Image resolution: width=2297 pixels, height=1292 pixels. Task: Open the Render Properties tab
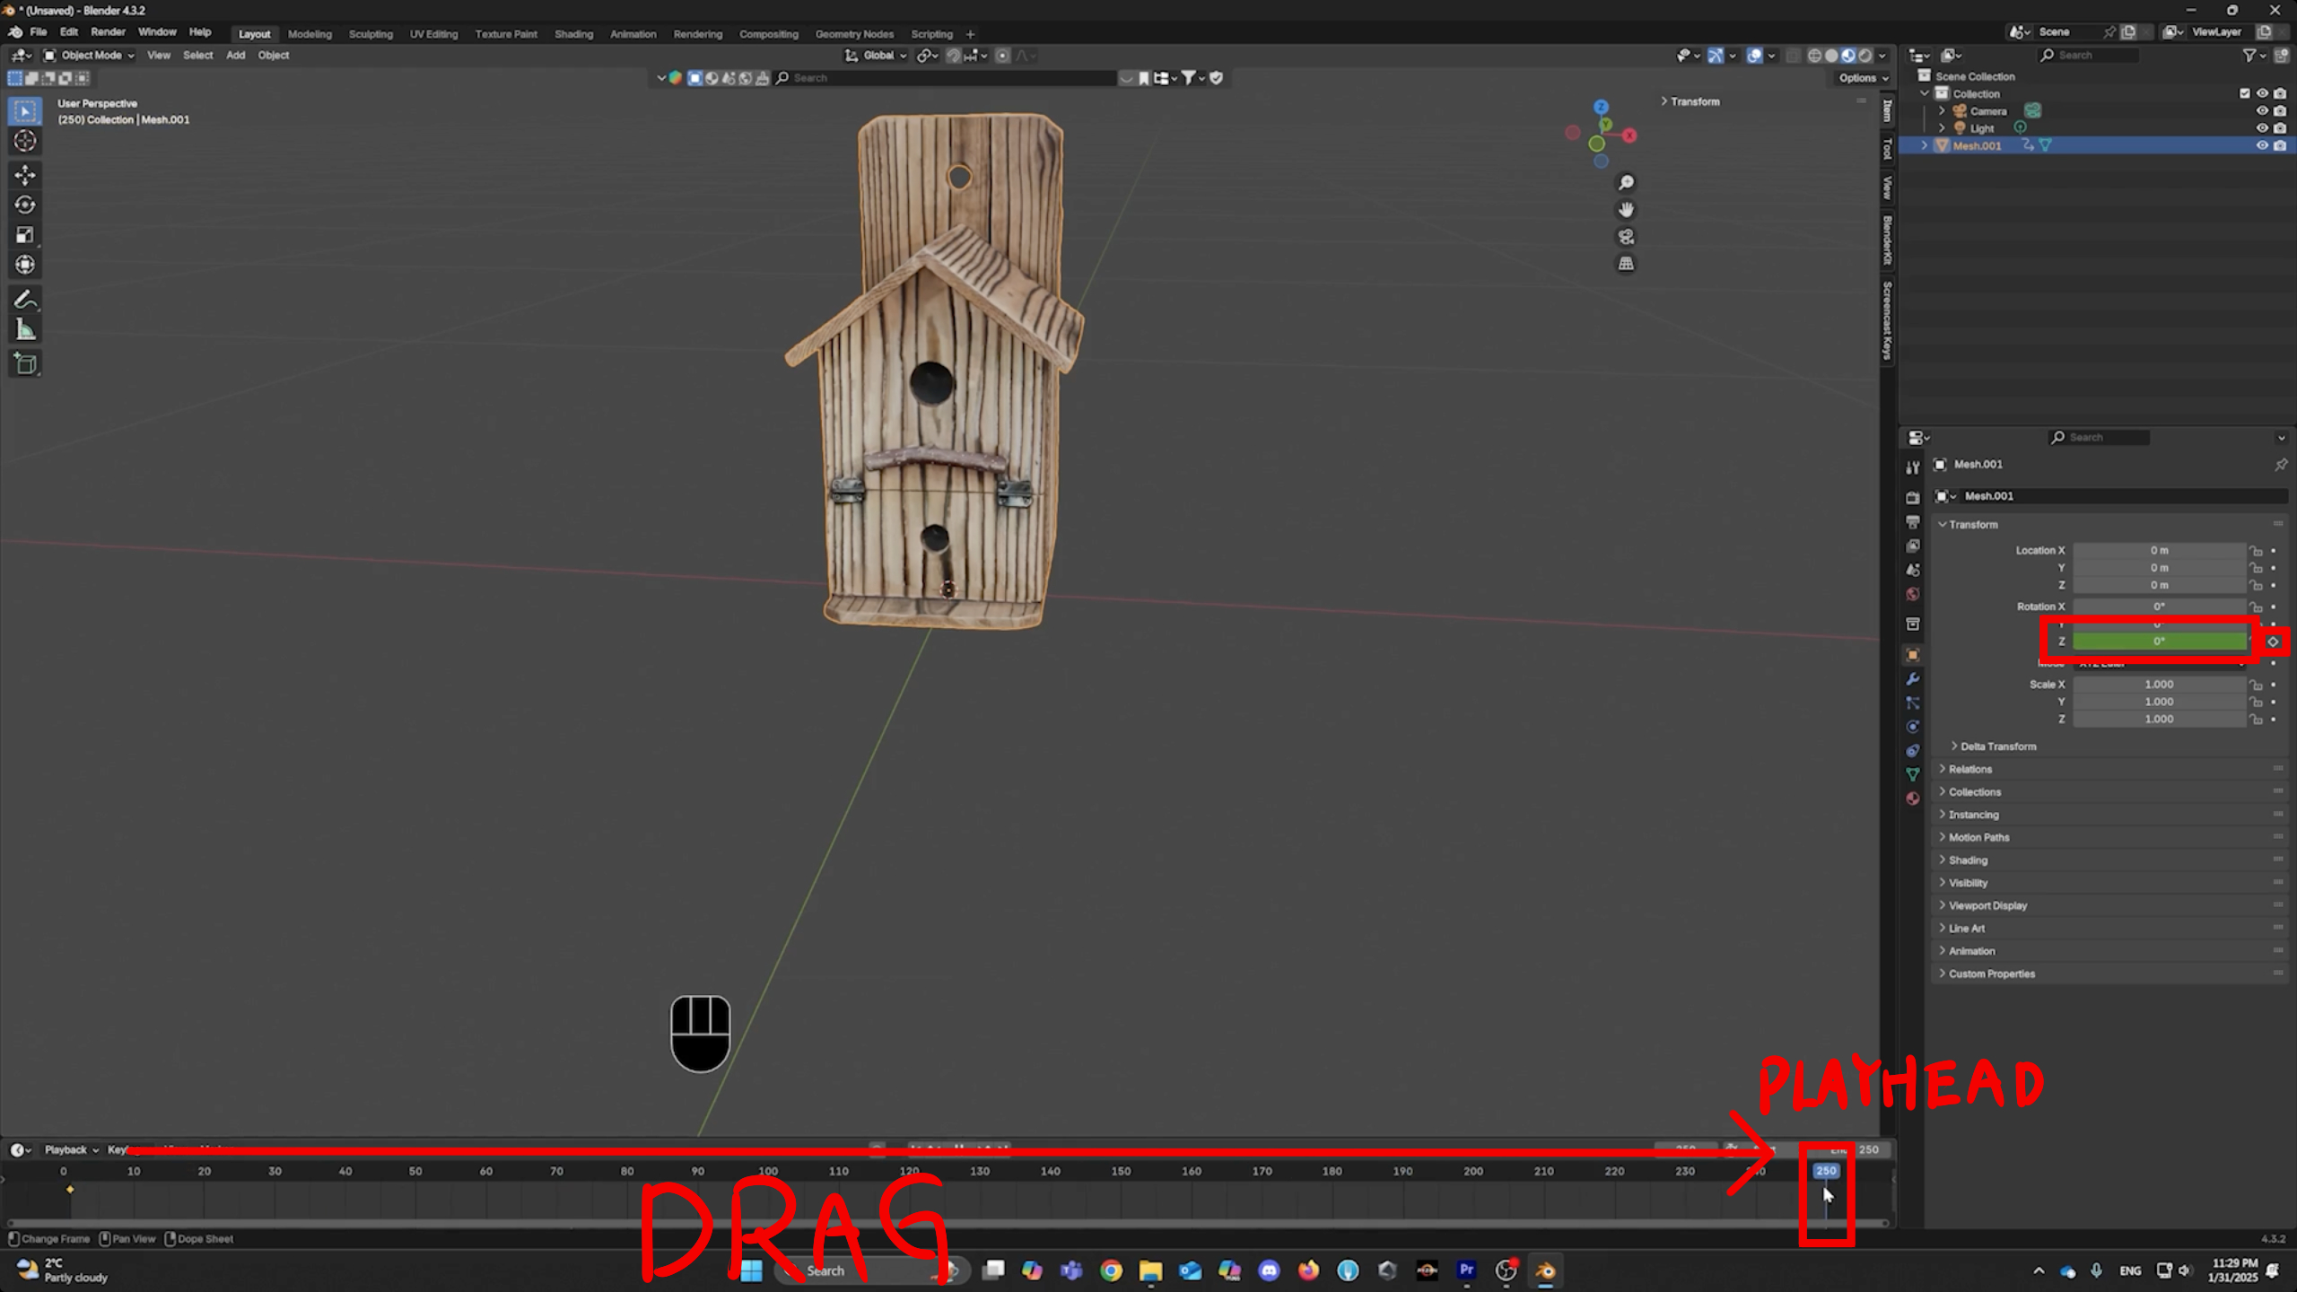[x=1913, y=498]
